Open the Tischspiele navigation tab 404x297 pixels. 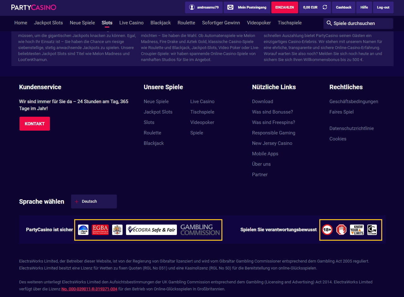coord(290,23)
